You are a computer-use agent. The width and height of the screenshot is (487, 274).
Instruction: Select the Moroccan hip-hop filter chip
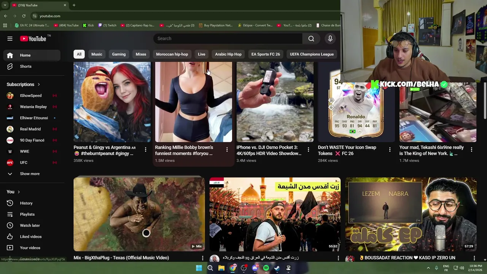click(172, 54)
